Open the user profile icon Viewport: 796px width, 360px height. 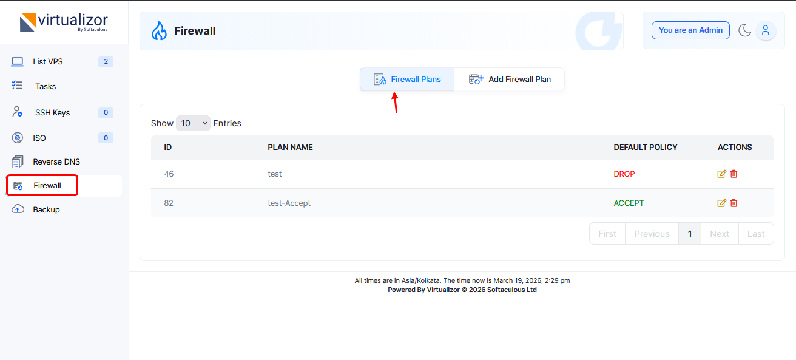pyautogui.click(x=766, y=30)
